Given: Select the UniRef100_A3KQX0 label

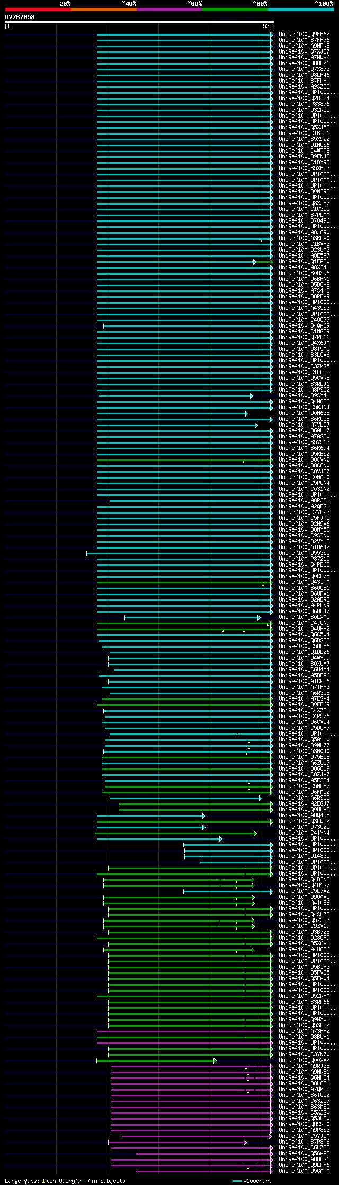Looking at the screenshot, I should 304,238.
